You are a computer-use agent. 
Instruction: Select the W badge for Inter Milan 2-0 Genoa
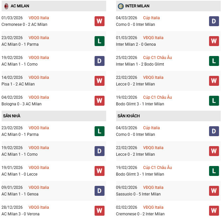coord(214,41)
